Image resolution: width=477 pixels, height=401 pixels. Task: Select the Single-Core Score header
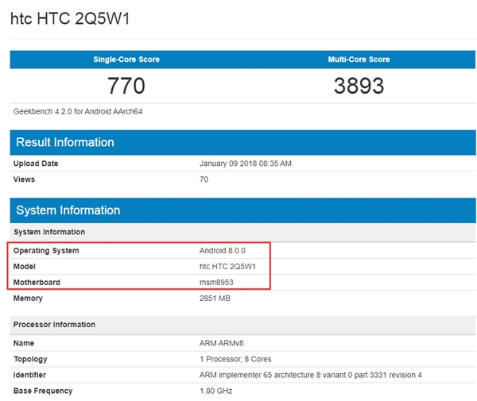tap(126, 60)
